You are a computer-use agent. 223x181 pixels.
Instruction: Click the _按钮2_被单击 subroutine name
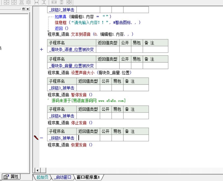tap(62, 10)
